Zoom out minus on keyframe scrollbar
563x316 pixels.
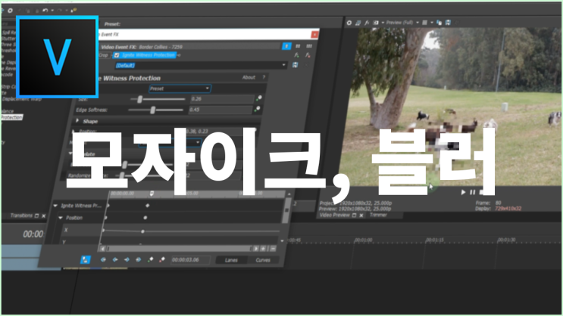coord(273,249)
